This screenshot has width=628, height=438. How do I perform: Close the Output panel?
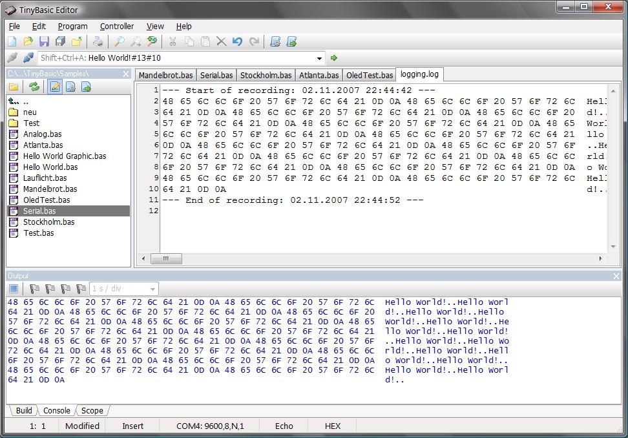point(616,276)
